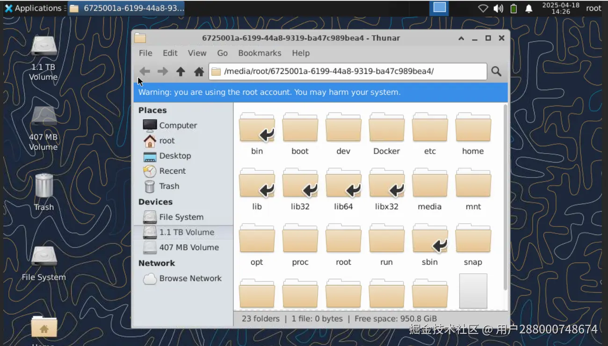The width and height of the screenshot is (608, 346).
Task: Click the root account warning banner
Action: (320, 92)
